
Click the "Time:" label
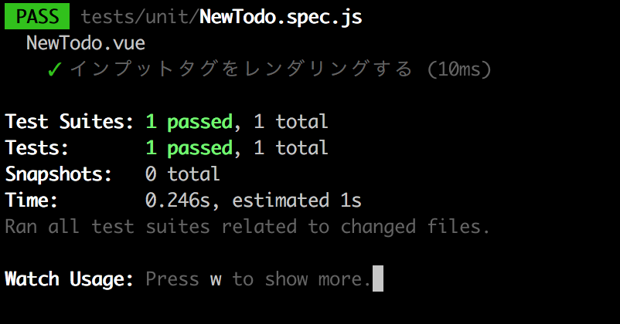point(32,201)
